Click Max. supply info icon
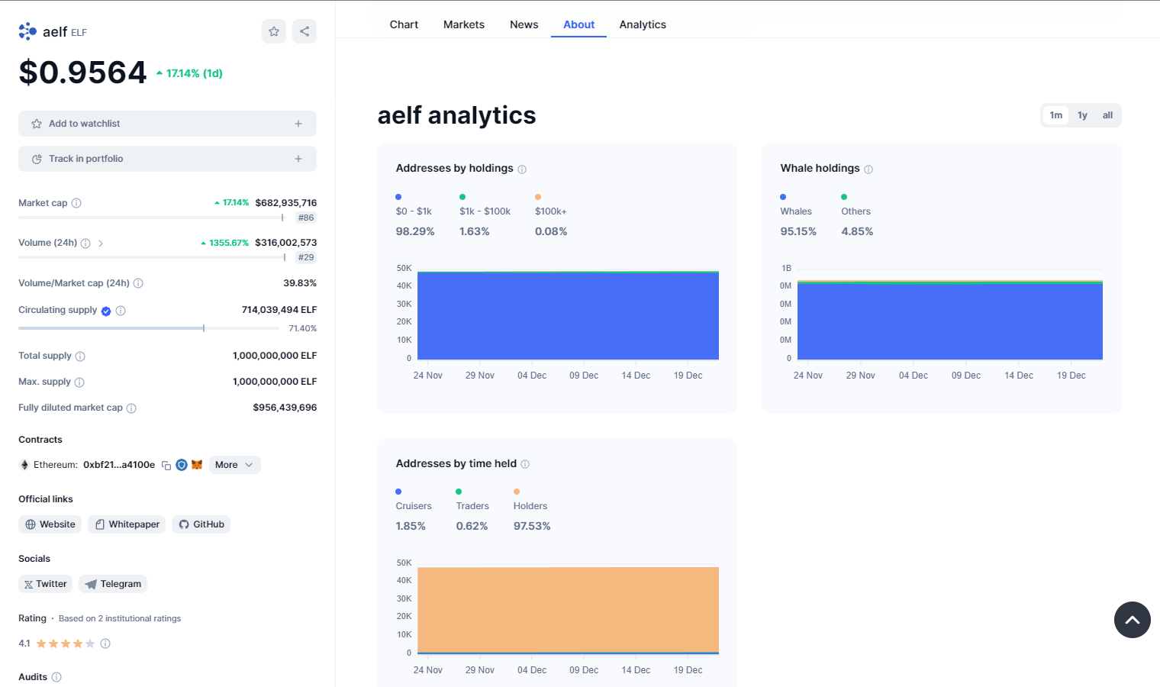The image size is (1160, 687). tap(79, 382)
